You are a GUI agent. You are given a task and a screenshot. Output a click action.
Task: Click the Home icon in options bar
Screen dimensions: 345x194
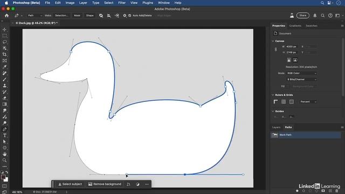tap(6, 16)
